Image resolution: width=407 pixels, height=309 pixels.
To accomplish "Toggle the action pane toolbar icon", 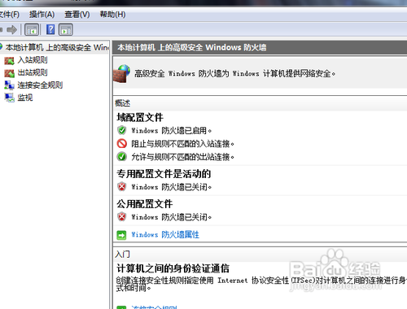I will coord(66,29).
